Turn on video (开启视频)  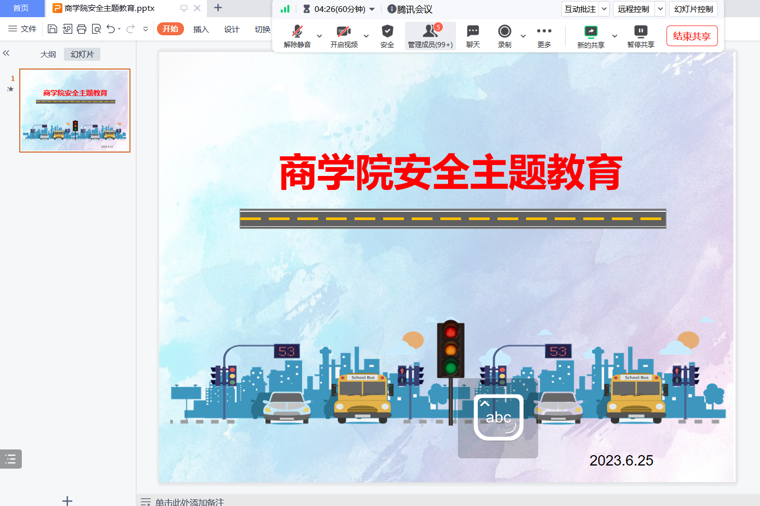coord(344,36)
